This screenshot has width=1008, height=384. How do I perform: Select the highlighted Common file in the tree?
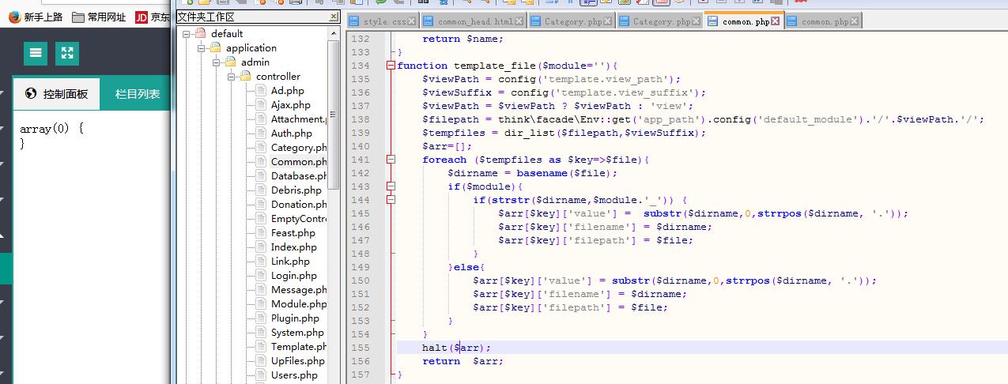(x=298, y=162)
